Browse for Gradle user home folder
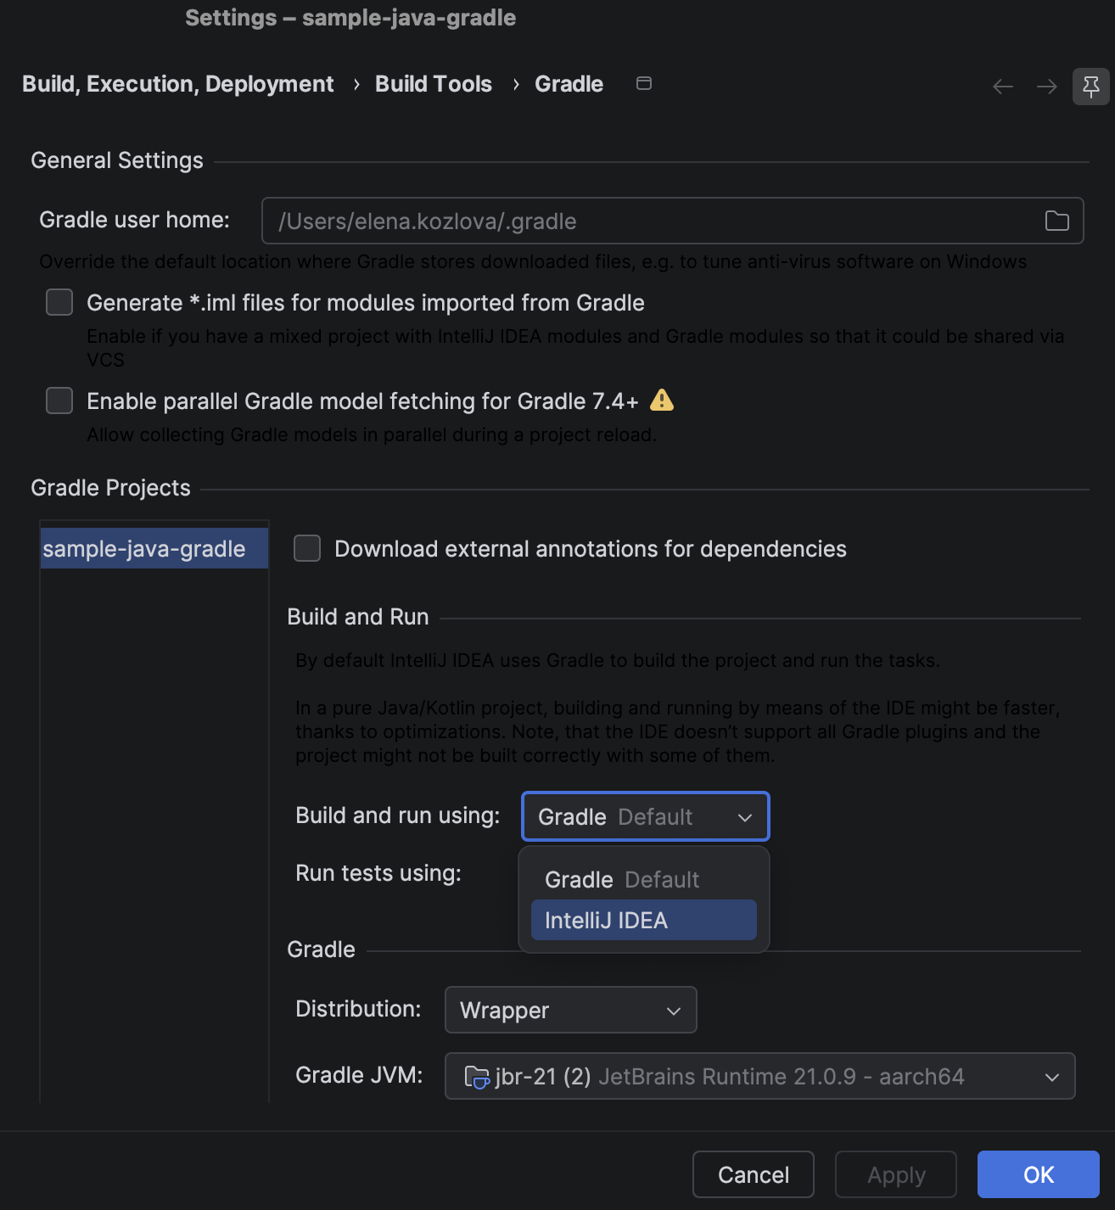1115x1210 pixels. point(1056,221)
